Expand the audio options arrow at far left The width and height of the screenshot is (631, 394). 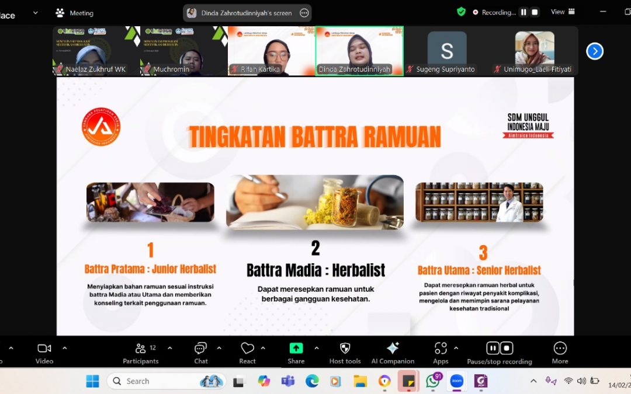point(11,348)
